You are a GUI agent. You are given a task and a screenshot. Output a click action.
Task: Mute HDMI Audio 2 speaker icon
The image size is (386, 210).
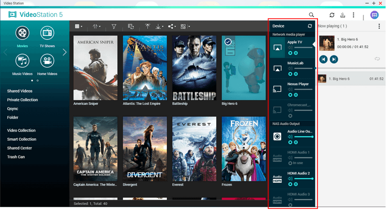[x=290, y=179]
